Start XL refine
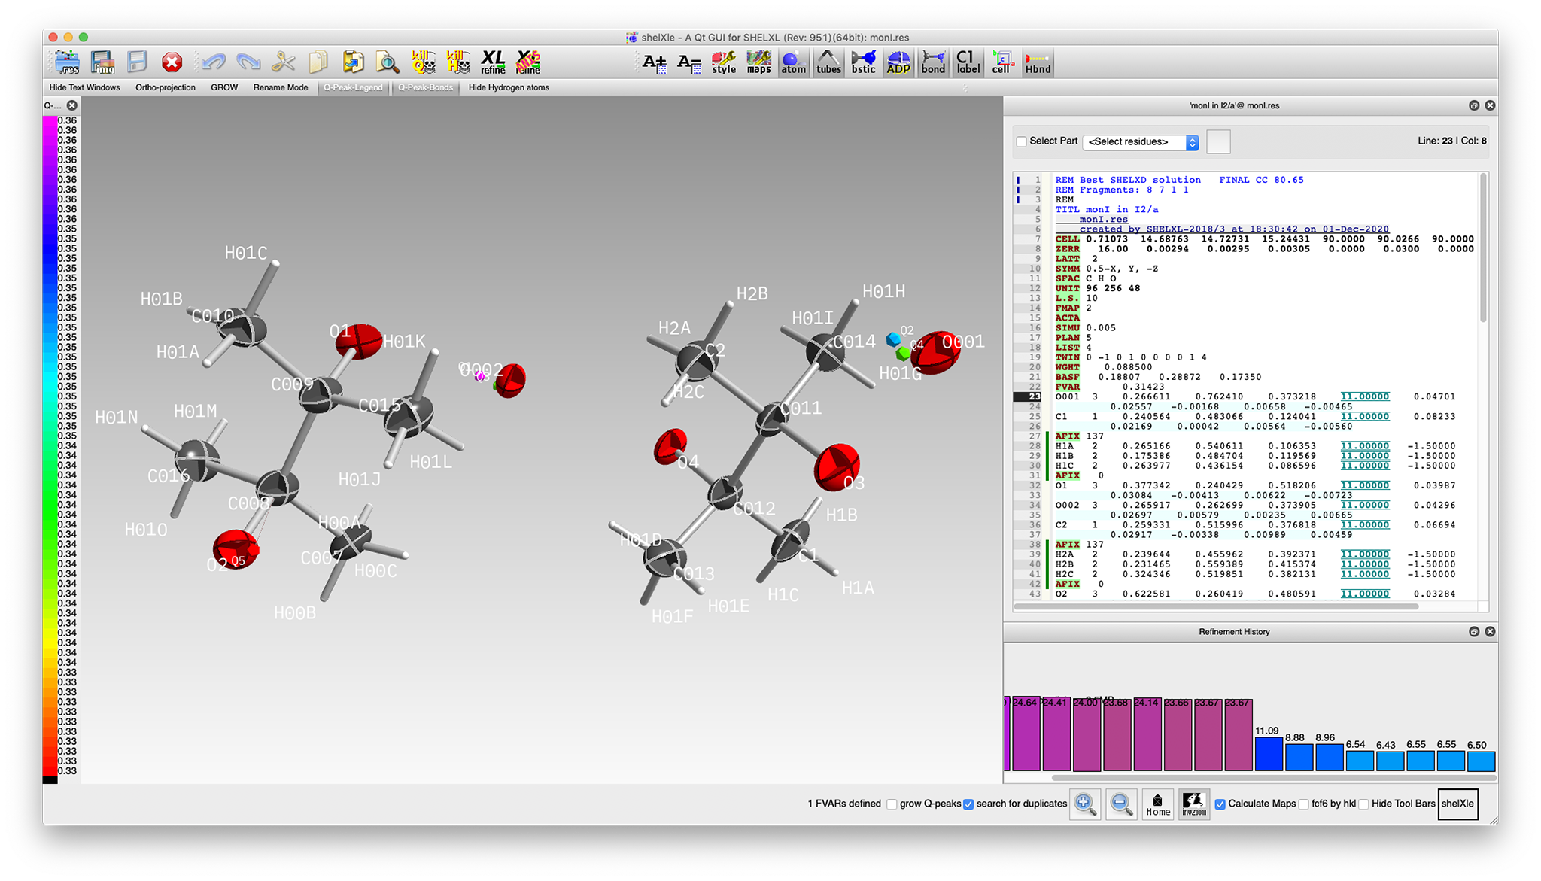1541x881 pixels. pyautogui.click(x=493, y=62)
